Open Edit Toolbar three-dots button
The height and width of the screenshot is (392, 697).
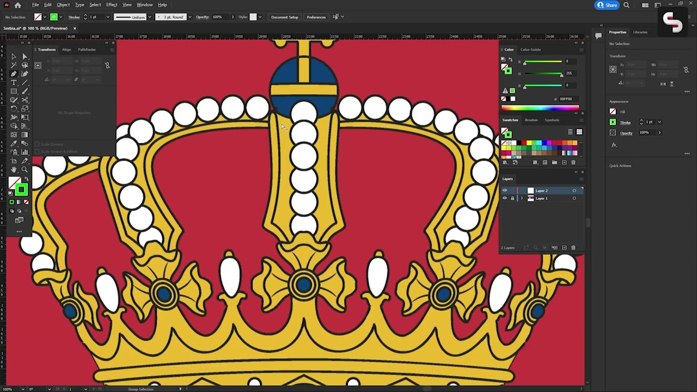tap(19, 231)
